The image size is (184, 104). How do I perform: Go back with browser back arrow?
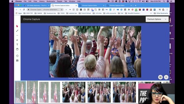pyautogui.click(x=16, y=10)
